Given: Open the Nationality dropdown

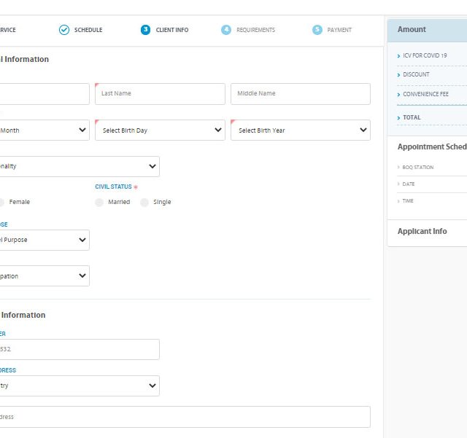Looking at the screenshot, I should (79, 166).
